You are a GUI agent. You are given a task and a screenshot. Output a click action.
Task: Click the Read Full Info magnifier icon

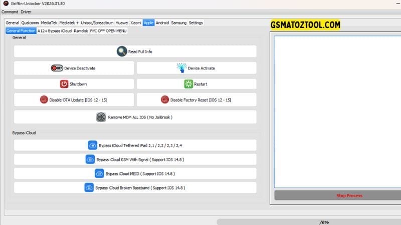click(x=122, y=51)
